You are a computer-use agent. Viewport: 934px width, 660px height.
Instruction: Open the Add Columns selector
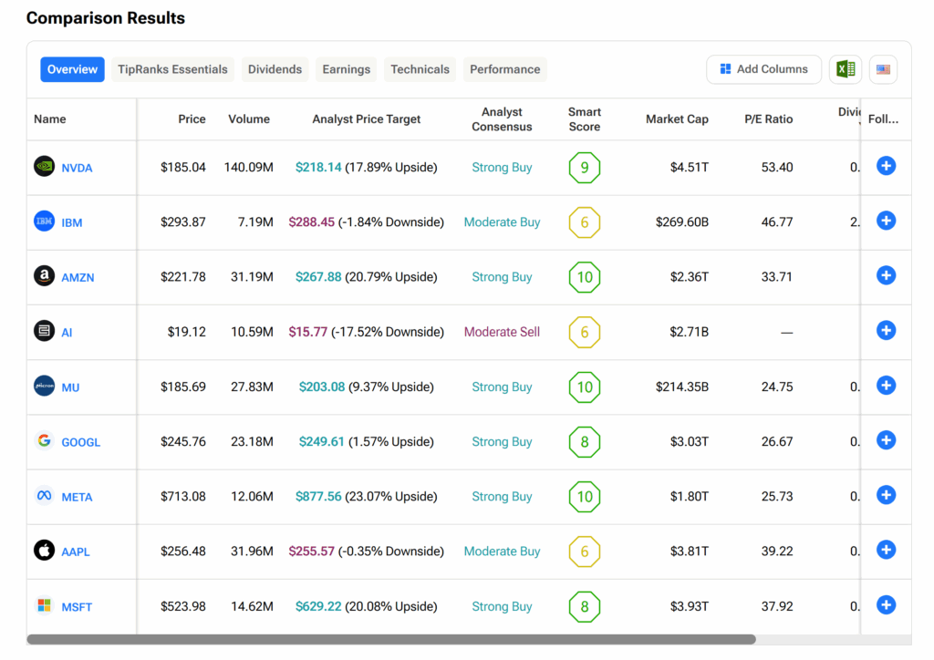pos(763,69)
